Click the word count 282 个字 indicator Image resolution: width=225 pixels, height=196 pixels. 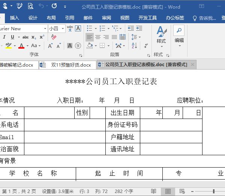point(124,191)
